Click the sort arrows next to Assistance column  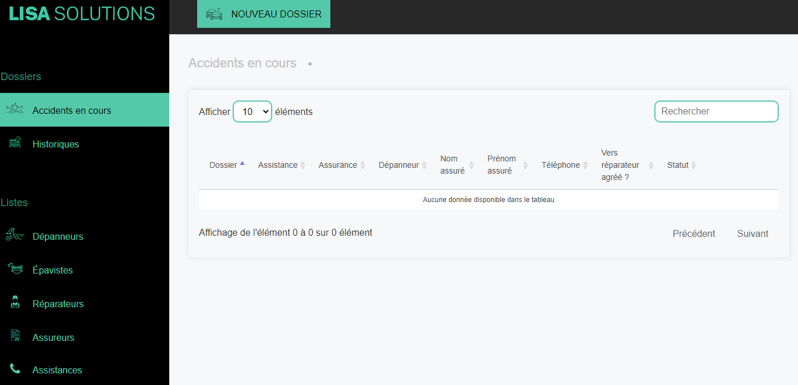(x=302, y=165)
